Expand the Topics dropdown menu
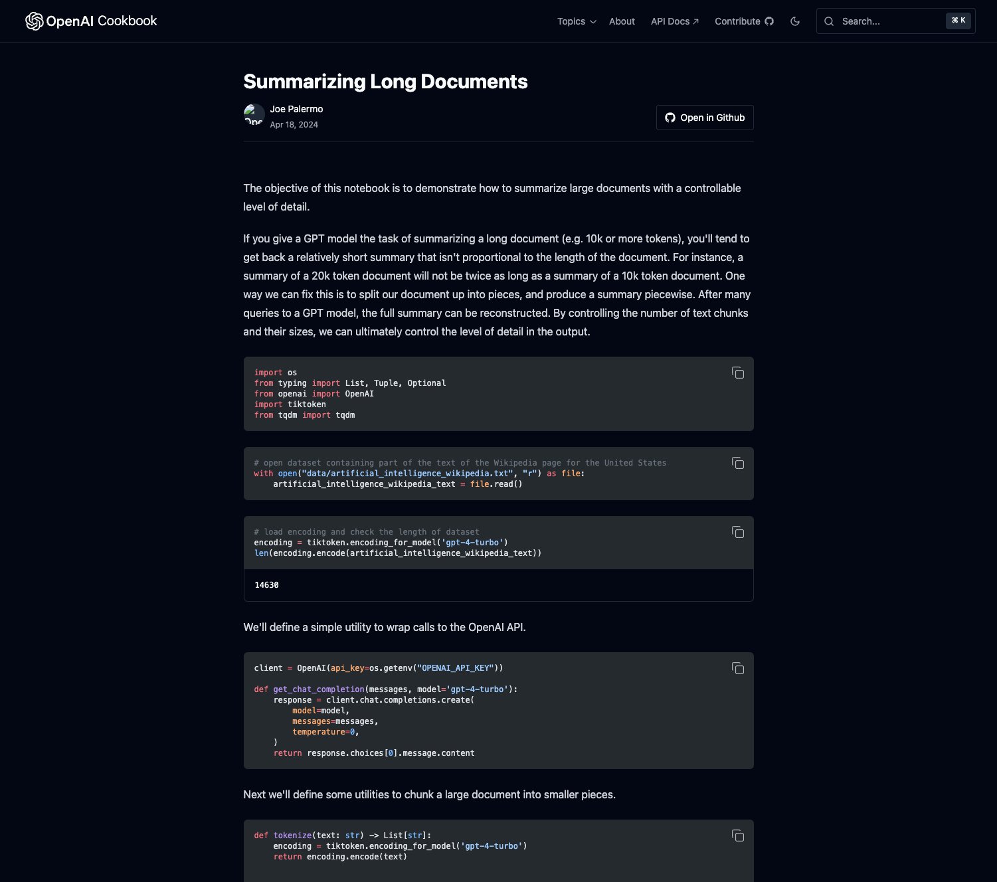The width and height of the screenshot is (997, 882). [577, 21]
